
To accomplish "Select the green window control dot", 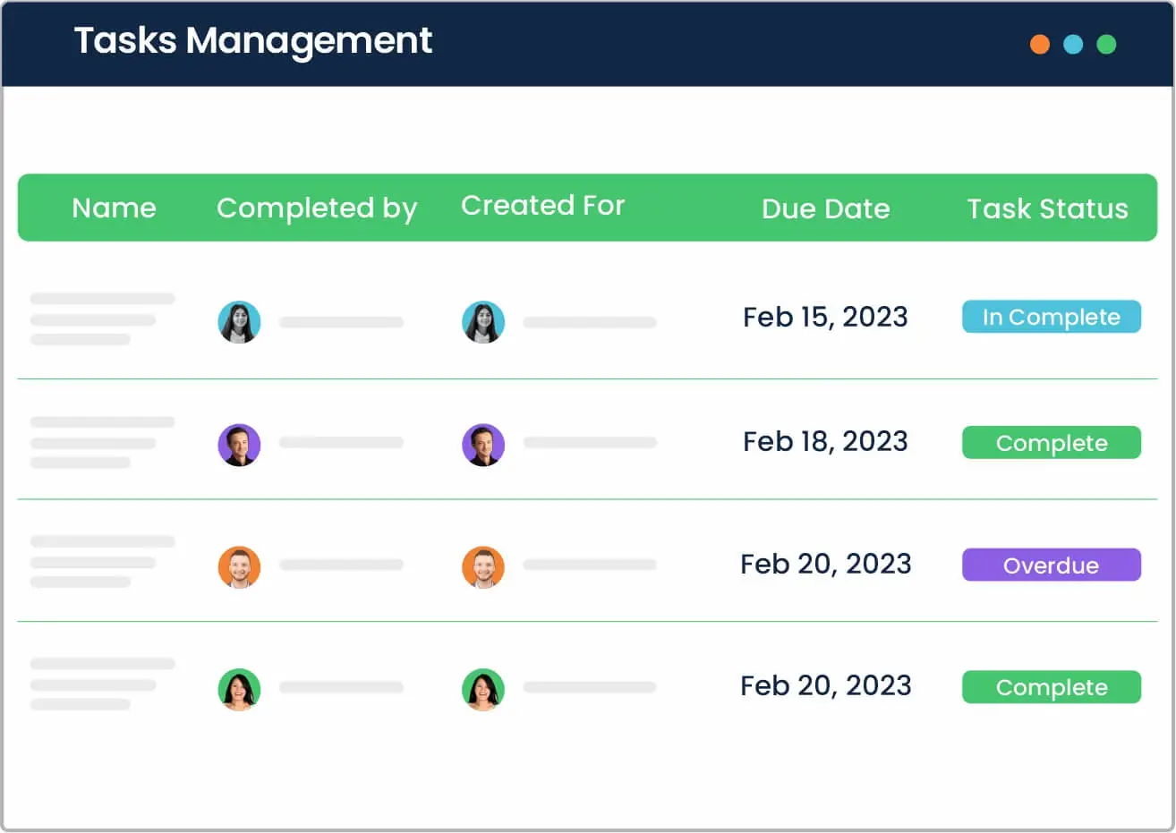I will tap(1107, 43).
